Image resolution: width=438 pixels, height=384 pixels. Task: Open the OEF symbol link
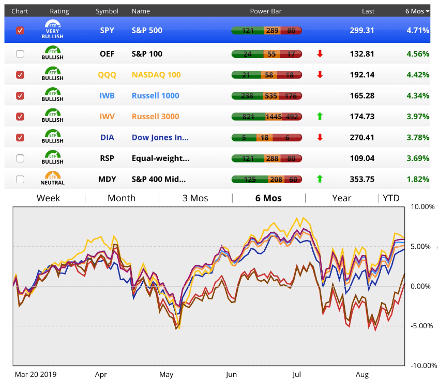tap(107, 54)
